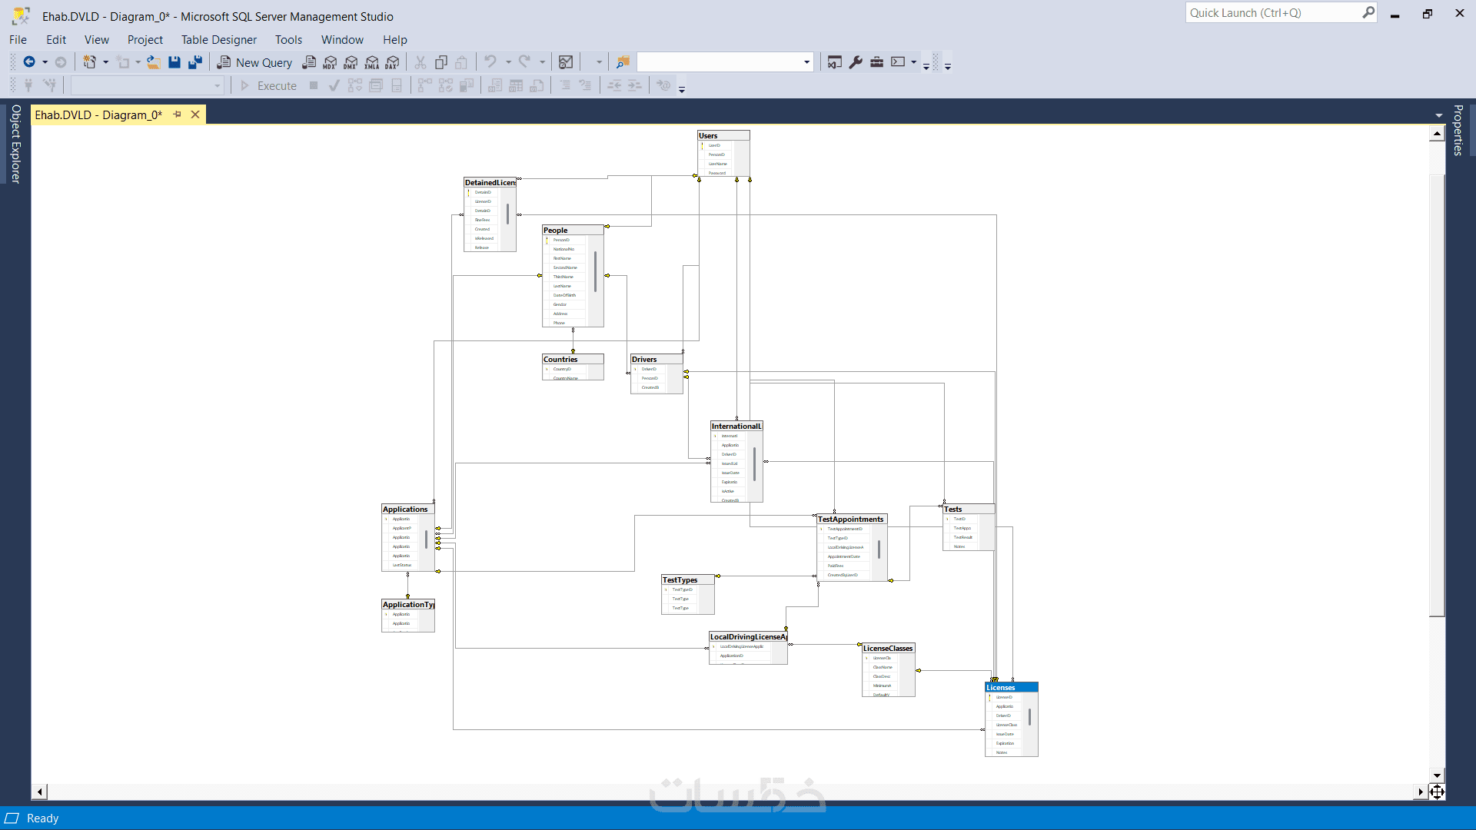Click the Save icon in toolbar
The image size is (1476, 830).
175,62
